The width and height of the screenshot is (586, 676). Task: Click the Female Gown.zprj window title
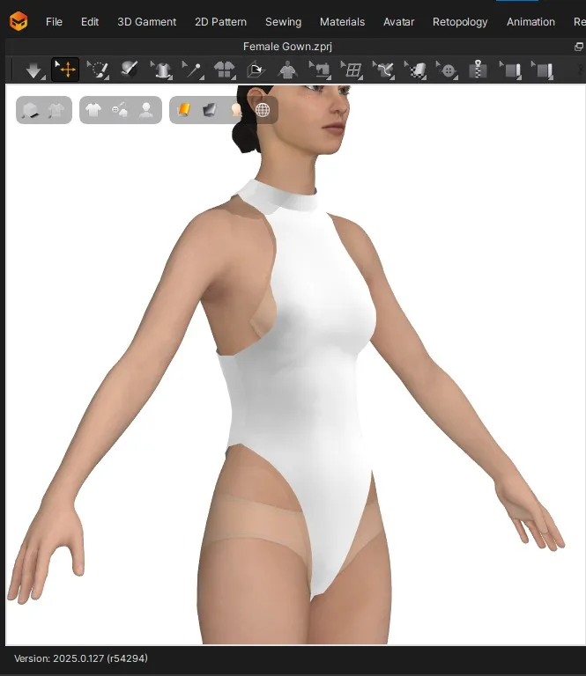pyautogui.click(x=287, y=47)
